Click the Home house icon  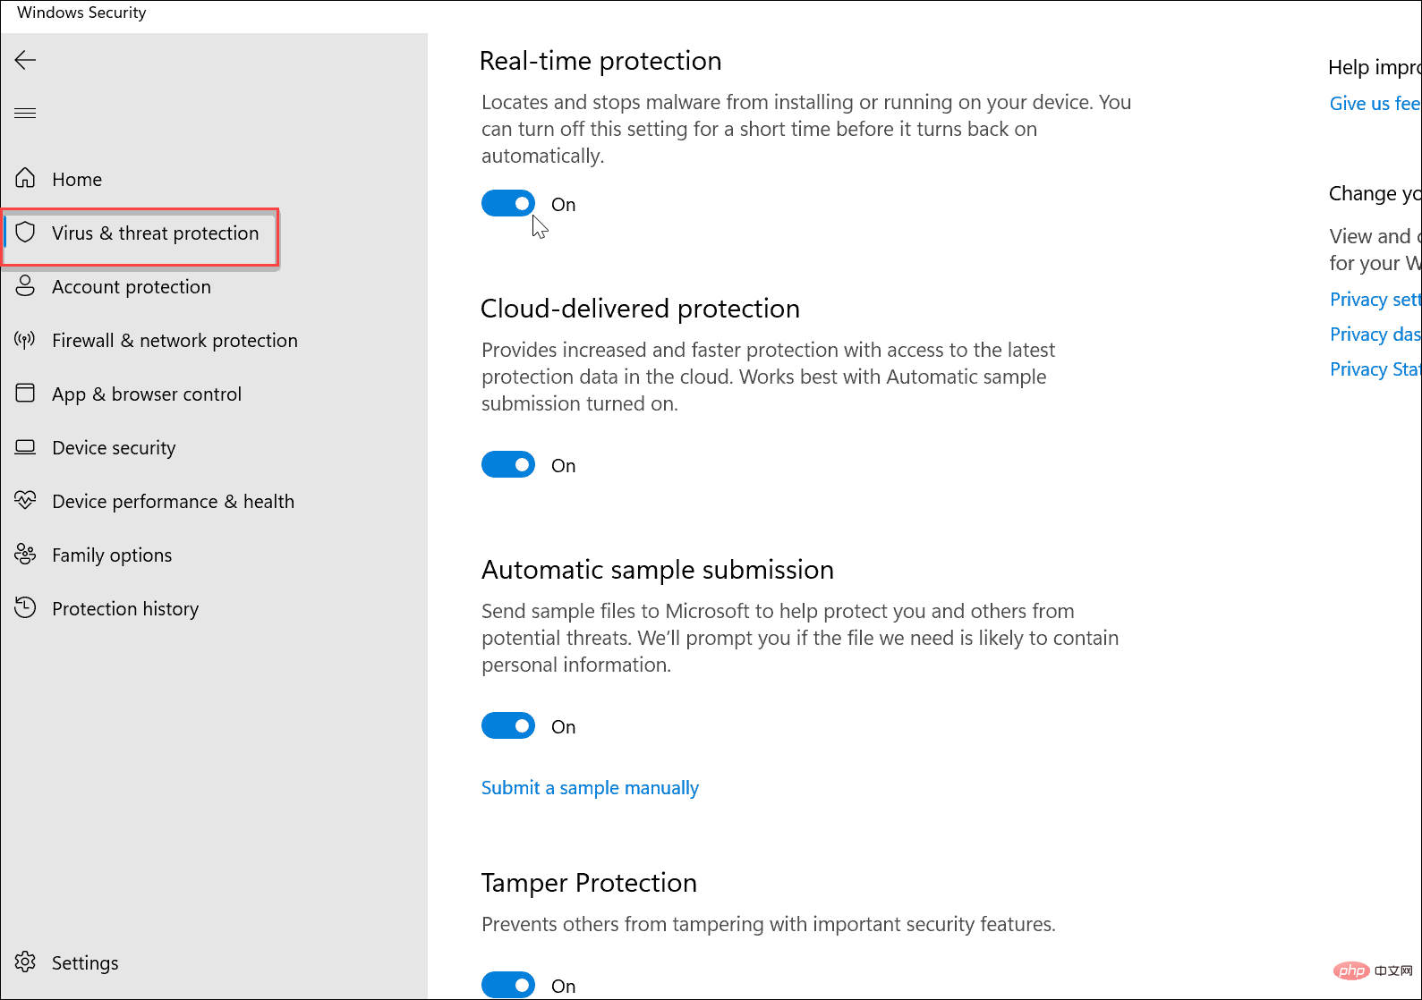click(25, 178)
